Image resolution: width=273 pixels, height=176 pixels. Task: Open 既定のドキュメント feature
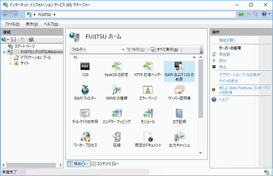coord(148,140)
